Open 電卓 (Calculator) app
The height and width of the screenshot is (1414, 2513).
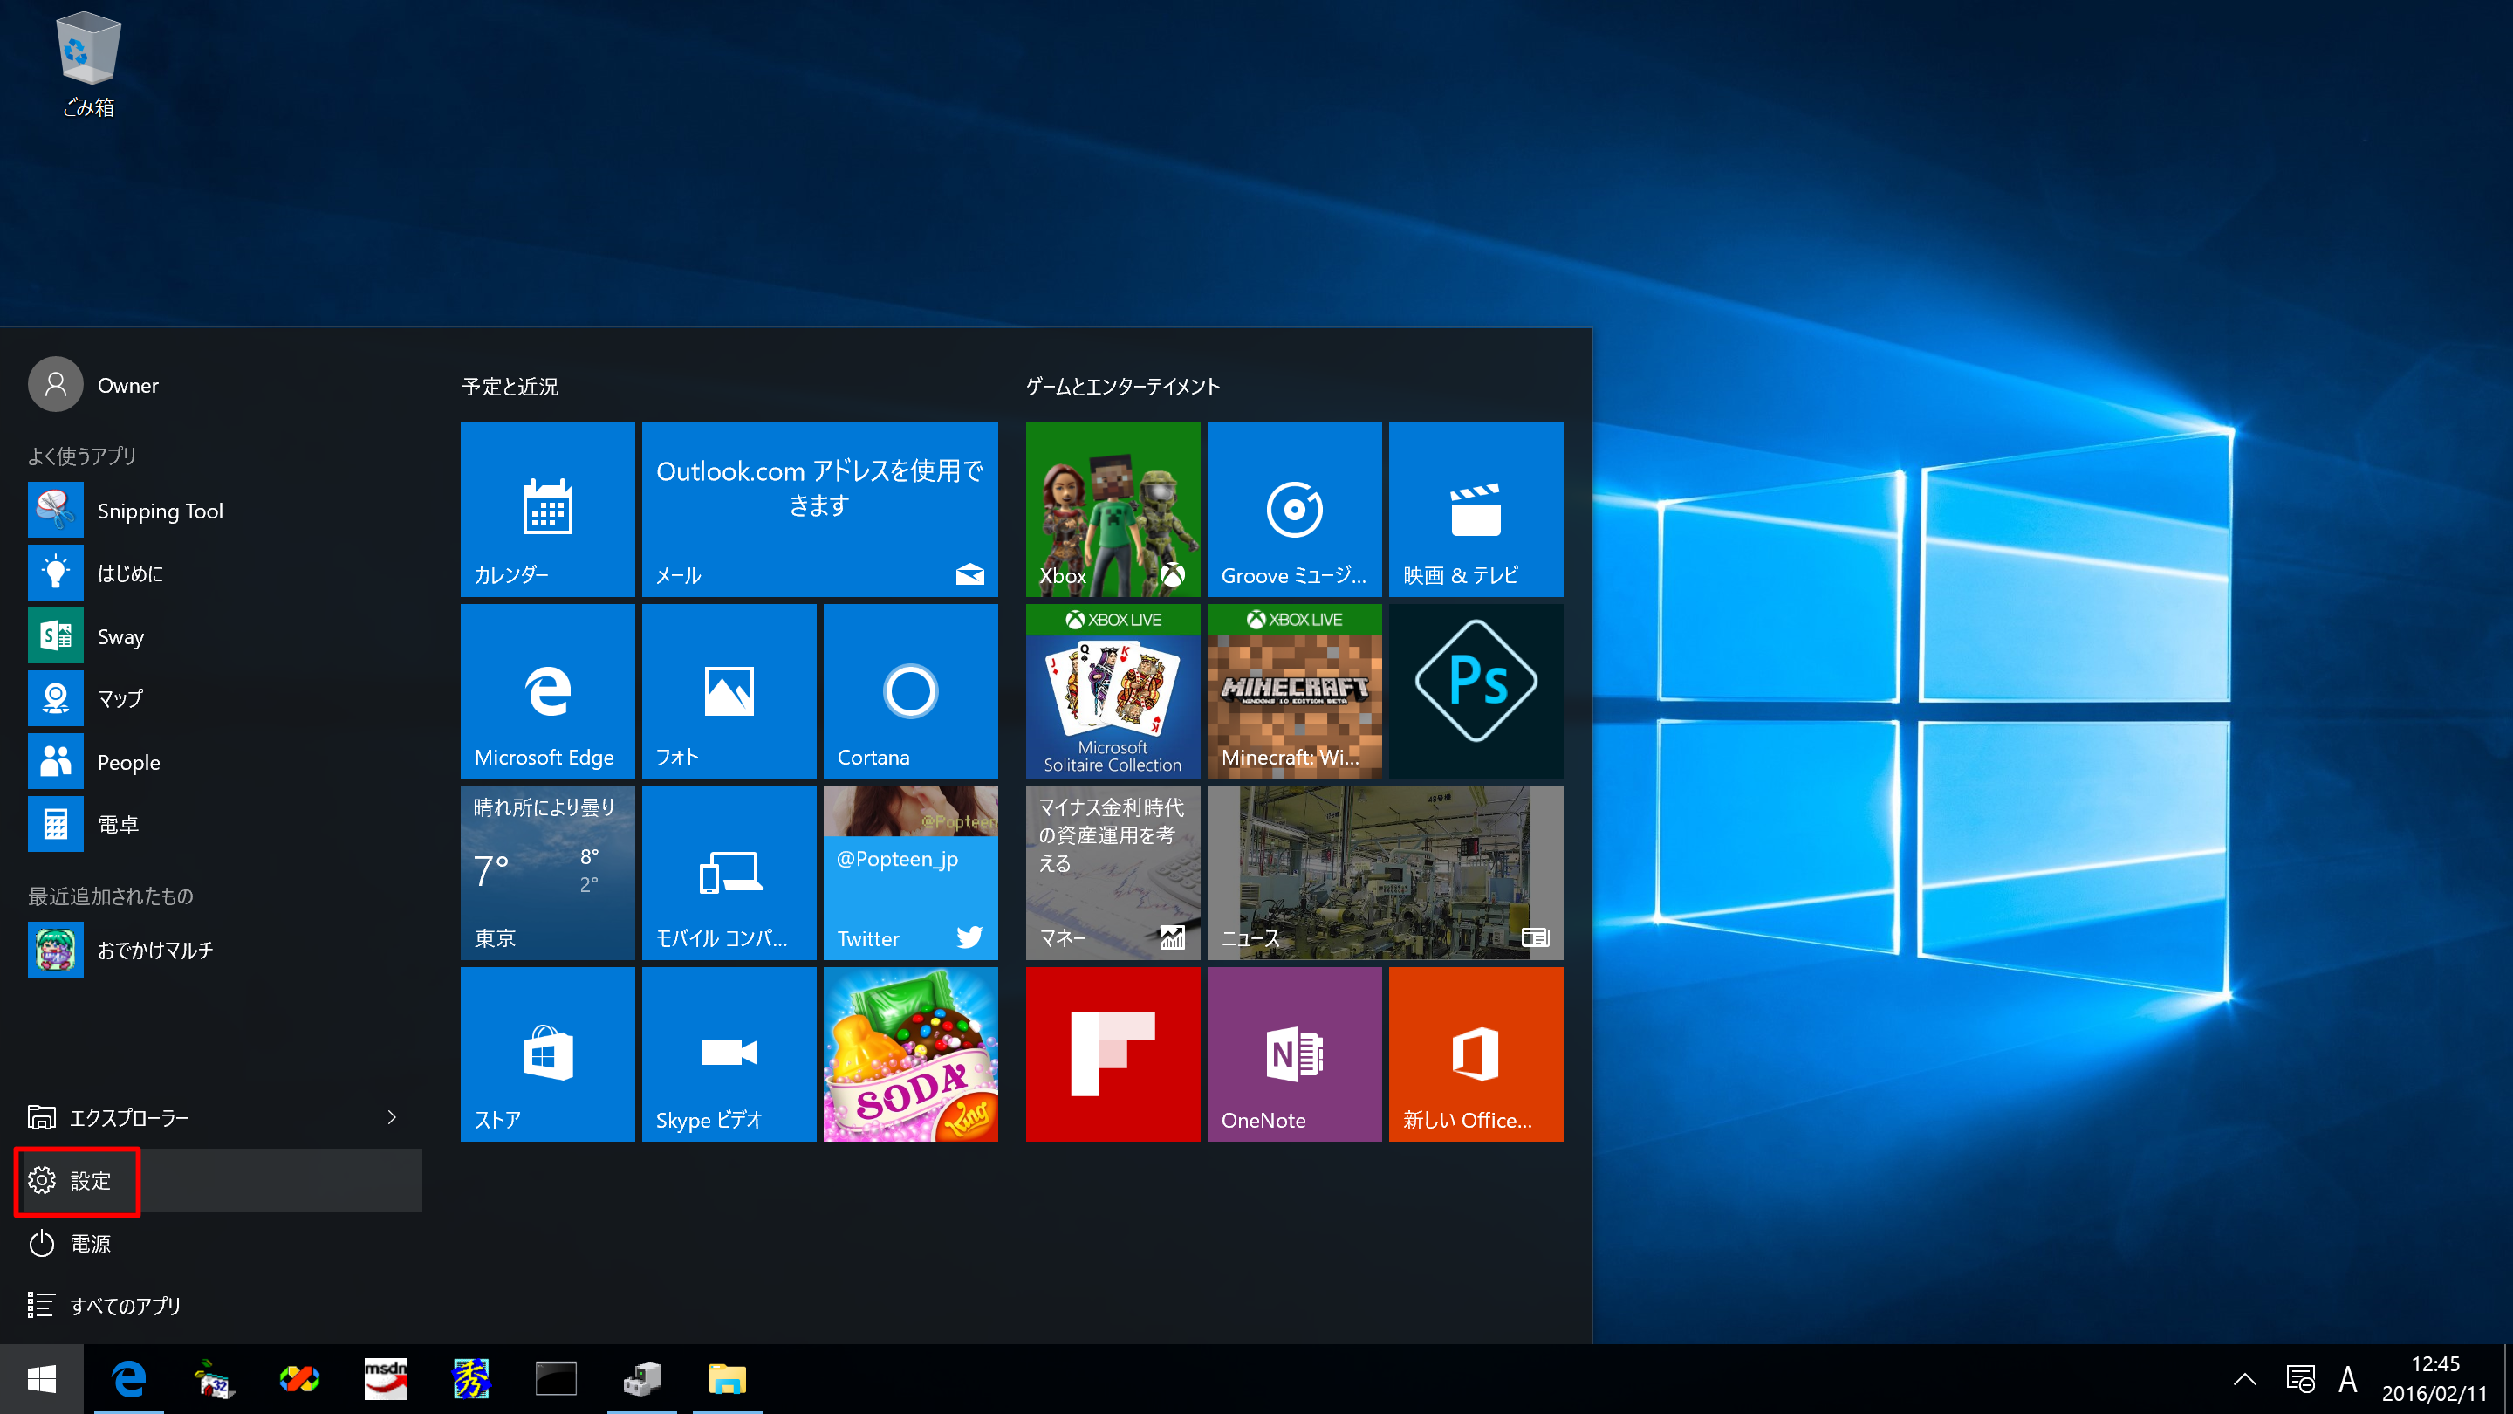click(x=224, y=825)
